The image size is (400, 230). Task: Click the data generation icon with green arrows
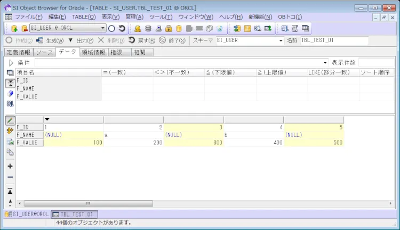click(x=237, y=28)
